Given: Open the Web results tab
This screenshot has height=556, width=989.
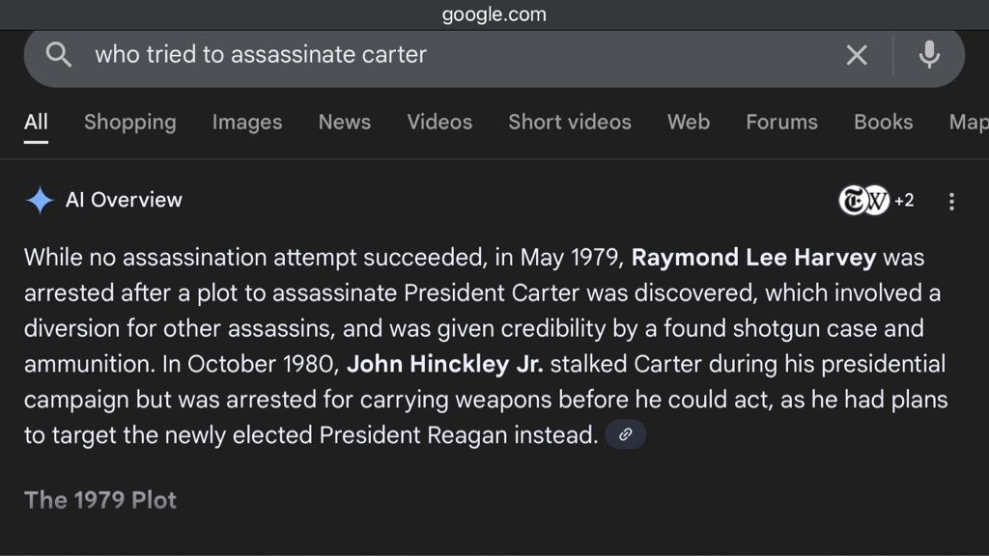Looking at the screenshot, I should click(688, 122).
